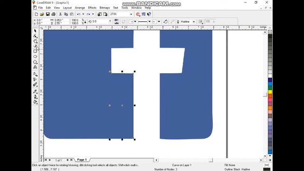
Task: Go to first page navigation button
Action: 46,160
